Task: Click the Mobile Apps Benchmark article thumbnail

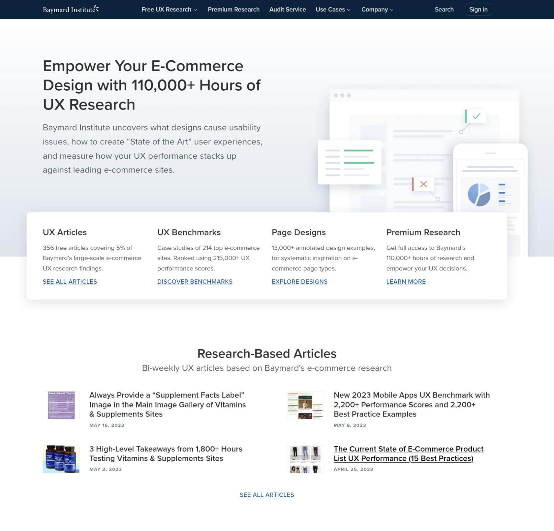Action: click(305, 405)
